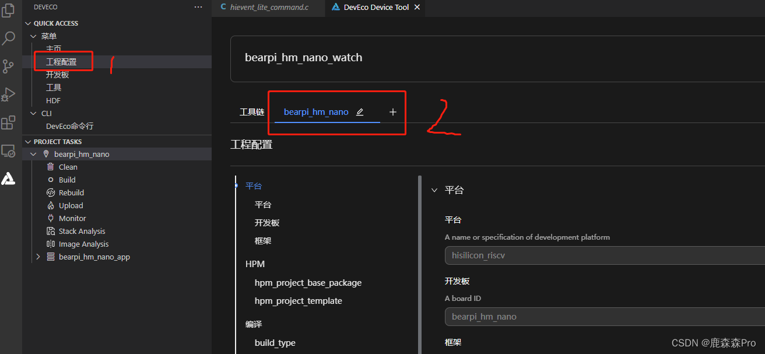Open DevEco triangle icon in activity bar
The image size is (765, 354).
tap(8, 179)
